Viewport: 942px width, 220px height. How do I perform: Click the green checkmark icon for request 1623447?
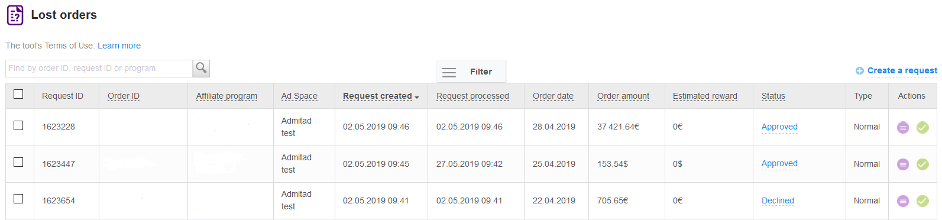(922, 164)
